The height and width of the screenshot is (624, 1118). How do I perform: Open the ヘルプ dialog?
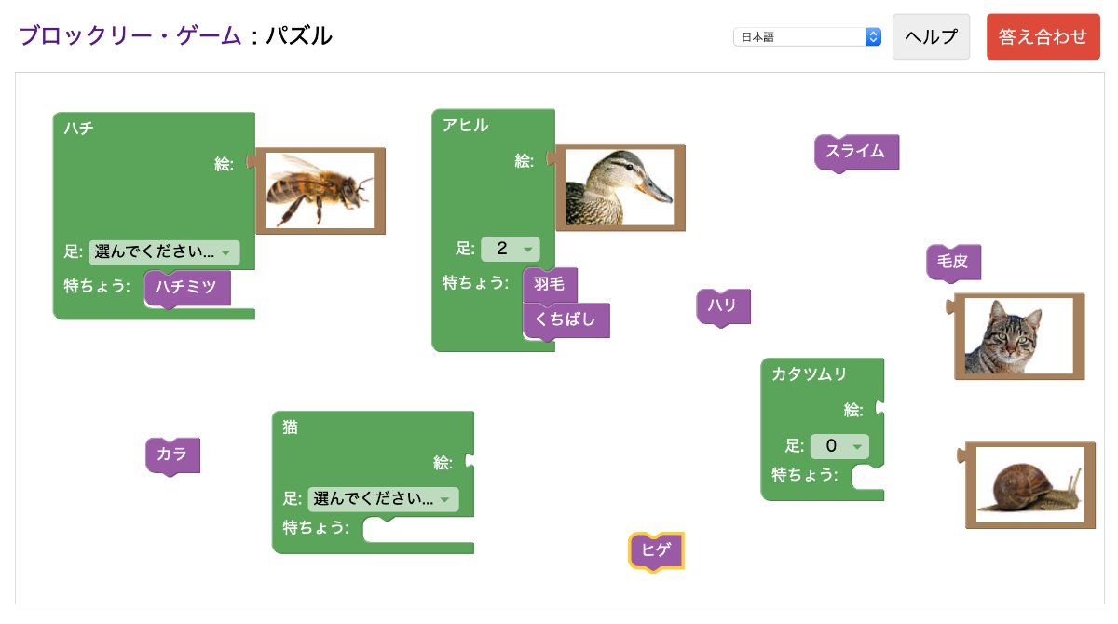pos(931,36)
